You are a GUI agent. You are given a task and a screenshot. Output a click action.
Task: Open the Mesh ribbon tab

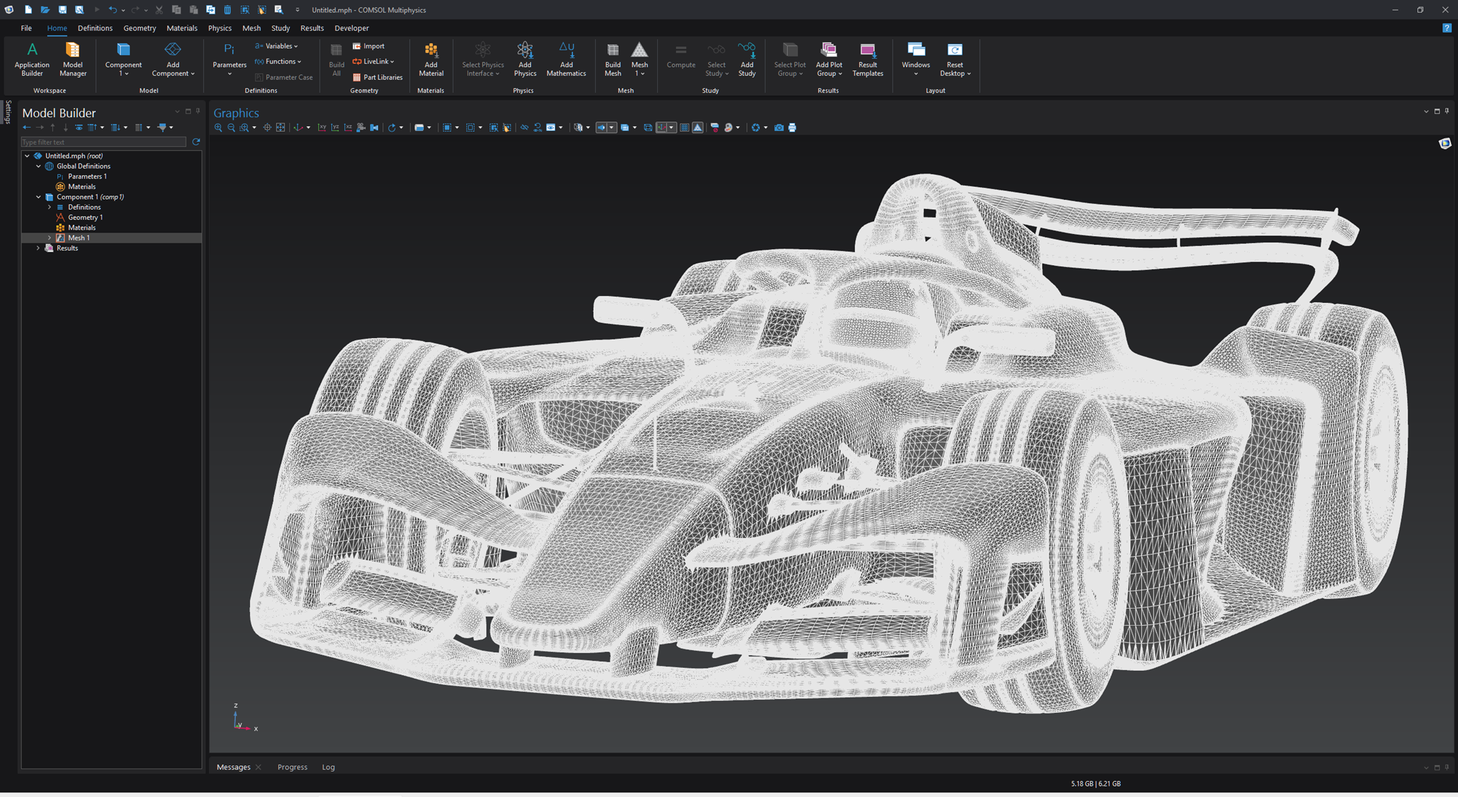point(251,28)
